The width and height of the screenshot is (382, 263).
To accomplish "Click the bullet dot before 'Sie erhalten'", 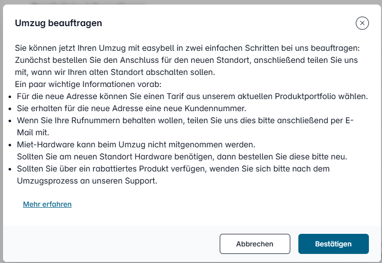I will point(10,109).
